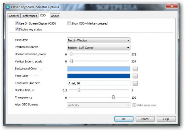Click the Transparency label
The image size is (185, 131).
[24, 97]
